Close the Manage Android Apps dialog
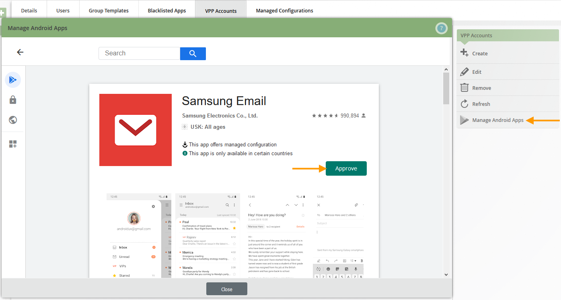 [x=227, y=289]
